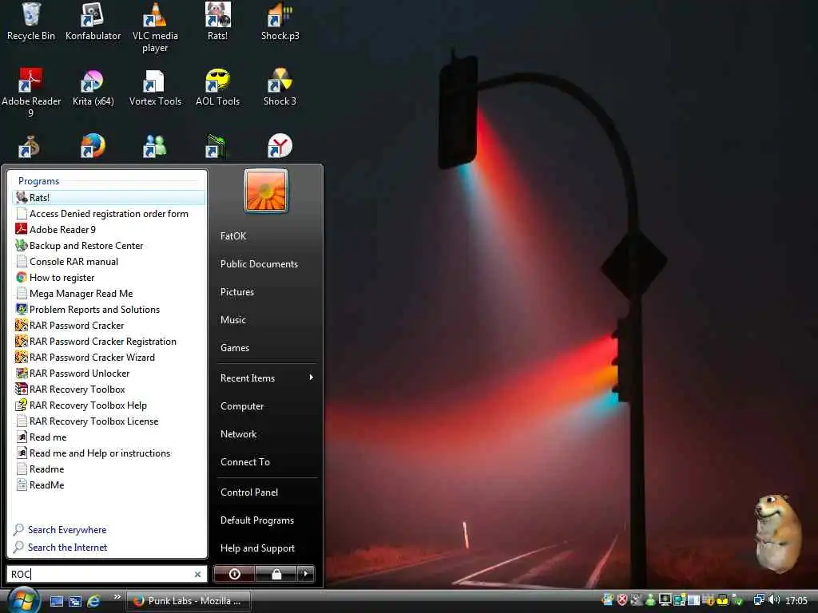The image size is (818, 613).
Task: Open Problem Reports and Solutions
Action: (109, 309)
